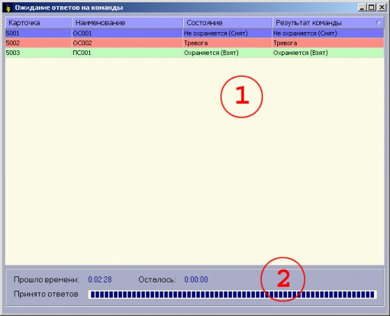The height and width of the screenshot is (316, 390).
Task: Click the name cell ОС002
Action: [82, 43]
